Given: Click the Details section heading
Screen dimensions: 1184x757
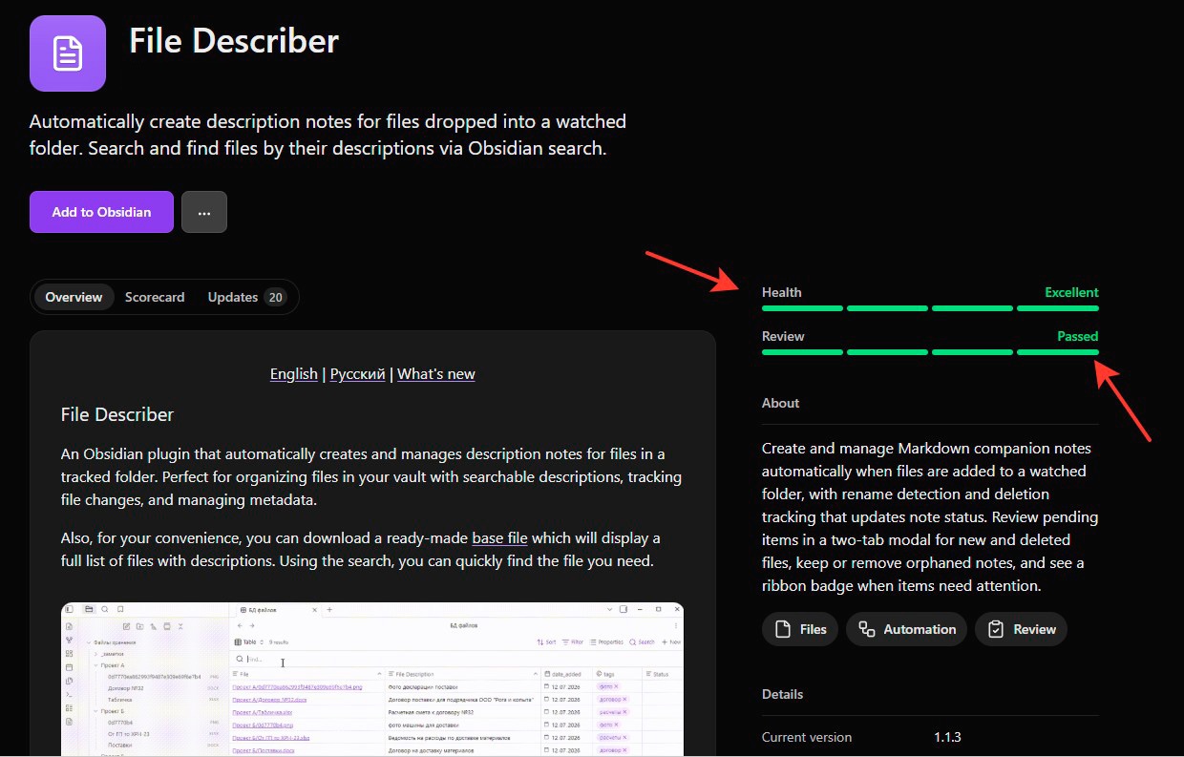Looking at the screenshot, I should click(783, 694).
